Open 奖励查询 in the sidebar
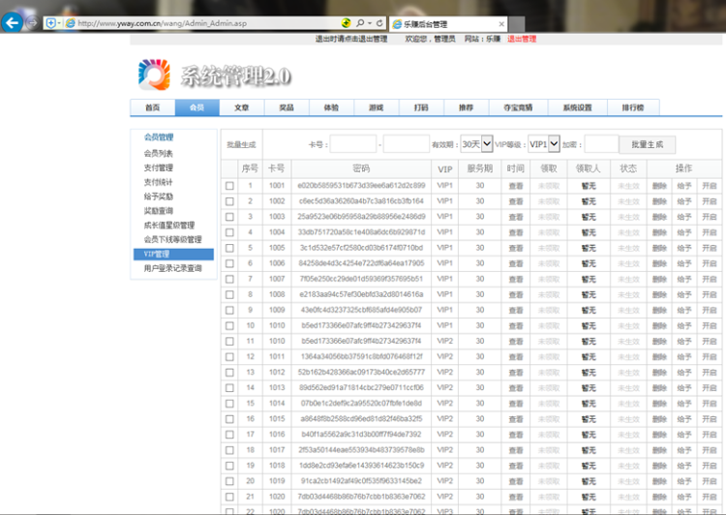The image size is (726, 515). [159, 211]
